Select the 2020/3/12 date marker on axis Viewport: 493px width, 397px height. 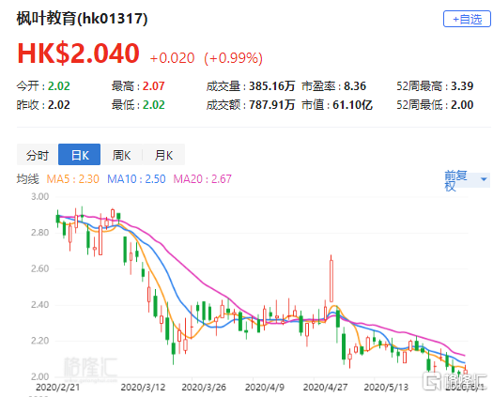(143, 388)
